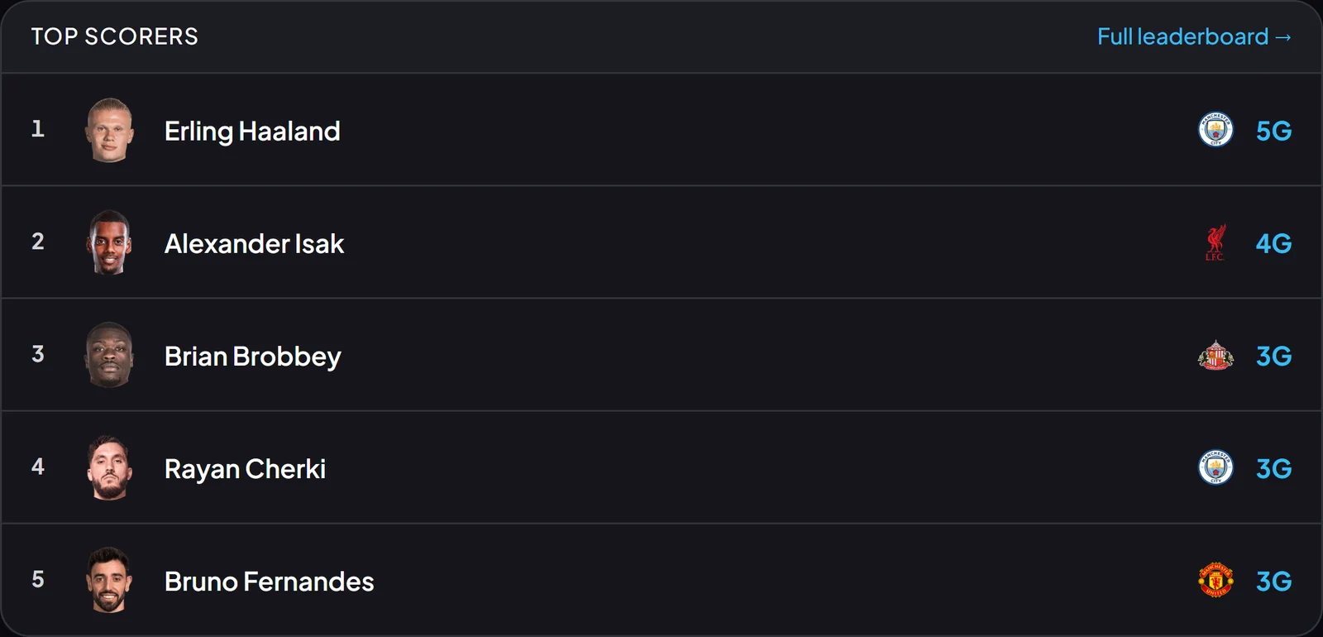Click Liverpool crest beside Alexander Isak
The height and width of the screenshot is (637, 1323).
(x=1216, y=242)
